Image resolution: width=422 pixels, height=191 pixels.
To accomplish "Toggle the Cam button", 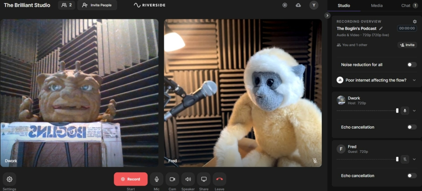I will (172, 179).
